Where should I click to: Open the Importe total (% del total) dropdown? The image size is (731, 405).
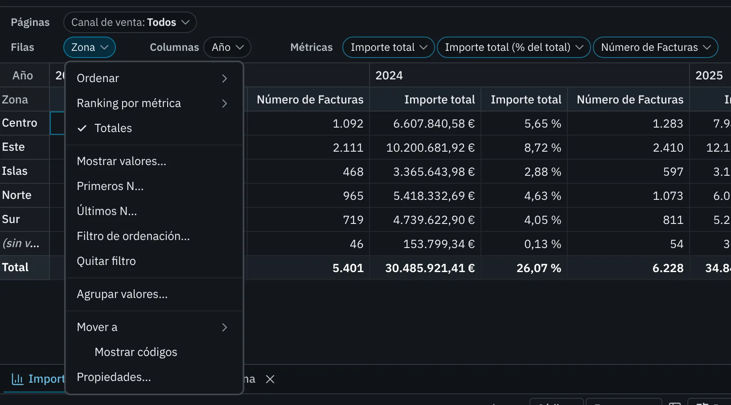click(x=513, y=47)
